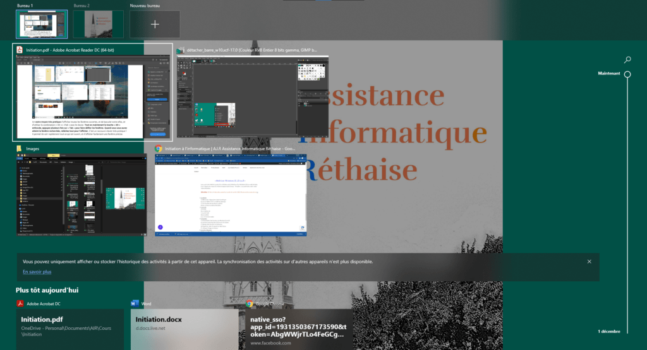The image size is (647, 350).
Task: Click the Images window title text
Action: [x=33, y=149]
